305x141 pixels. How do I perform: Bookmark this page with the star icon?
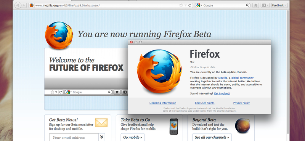181,5
